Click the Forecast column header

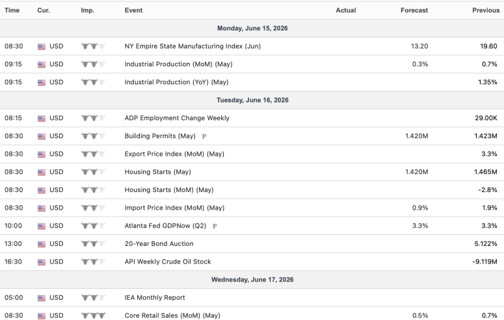414,10
